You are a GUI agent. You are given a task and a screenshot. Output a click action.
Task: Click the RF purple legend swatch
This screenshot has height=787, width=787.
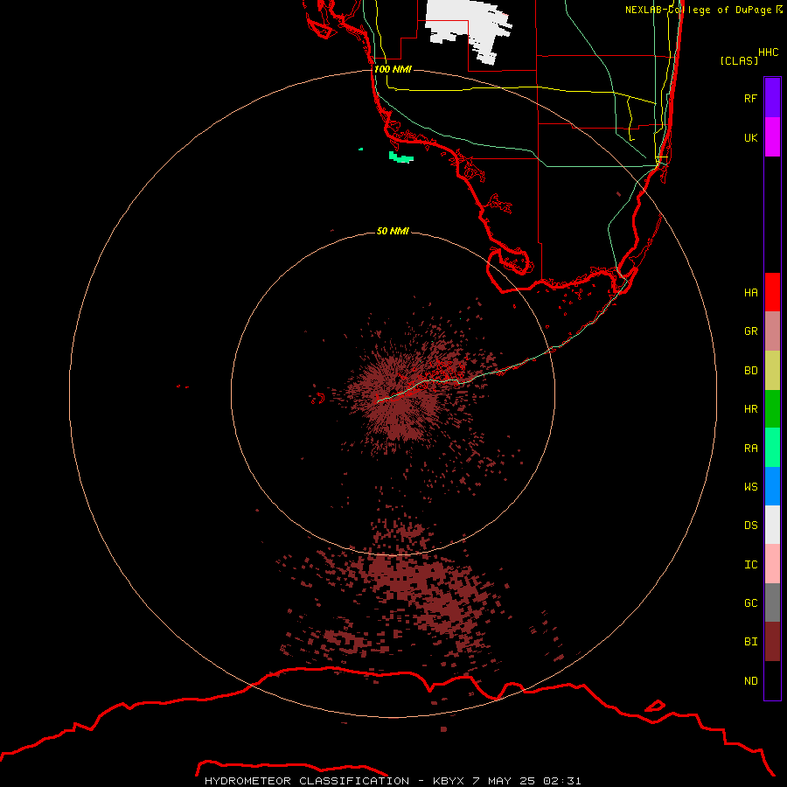[x=772, y=98]
